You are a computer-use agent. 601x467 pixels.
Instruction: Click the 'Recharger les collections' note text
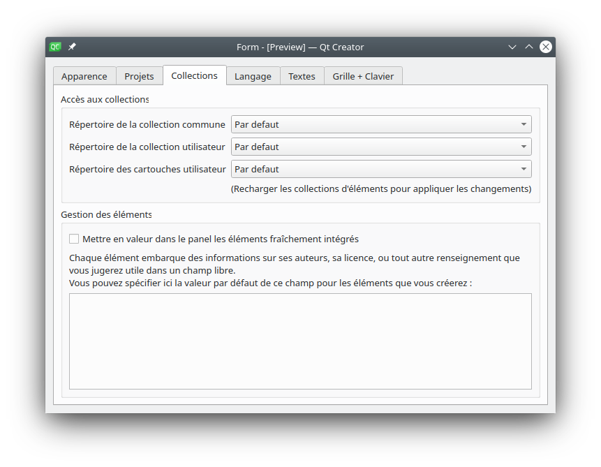click(380, 188)
